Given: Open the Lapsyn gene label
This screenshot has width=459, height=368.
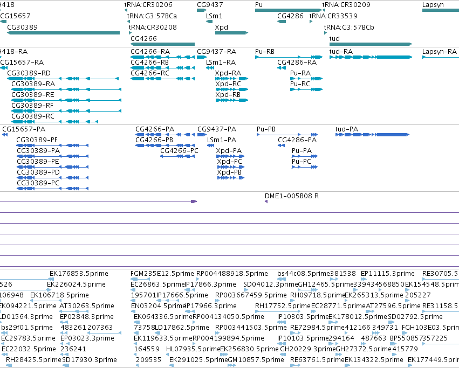Looking at the screenshot, I should click(433, 5).
